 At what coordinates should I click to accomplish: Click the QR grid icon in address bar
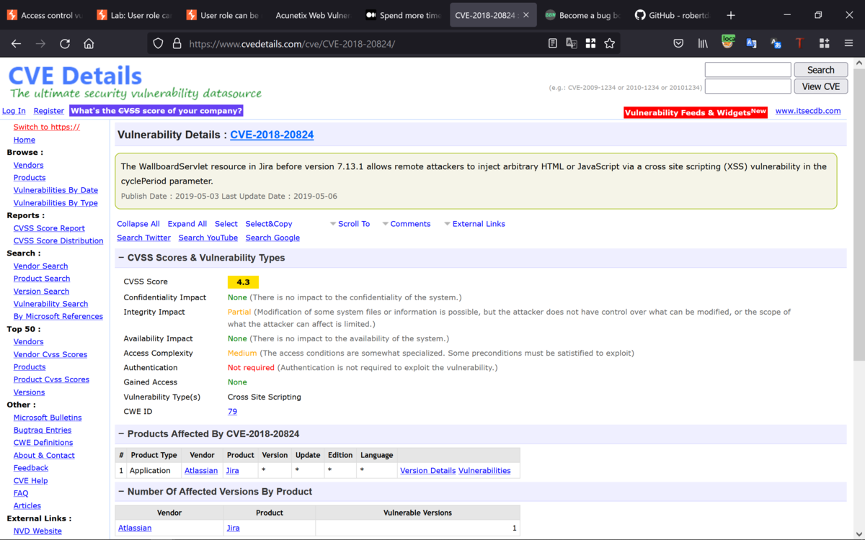pyautogui.click(x=590, y=43)
